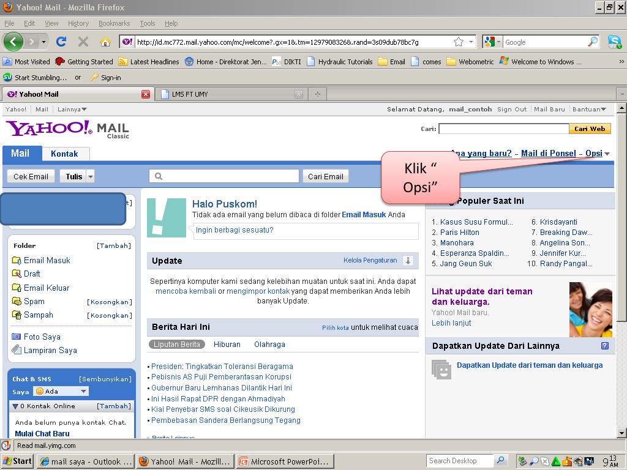
Task: Open the Tulis dropdown arrow
Action: [91, 176]
